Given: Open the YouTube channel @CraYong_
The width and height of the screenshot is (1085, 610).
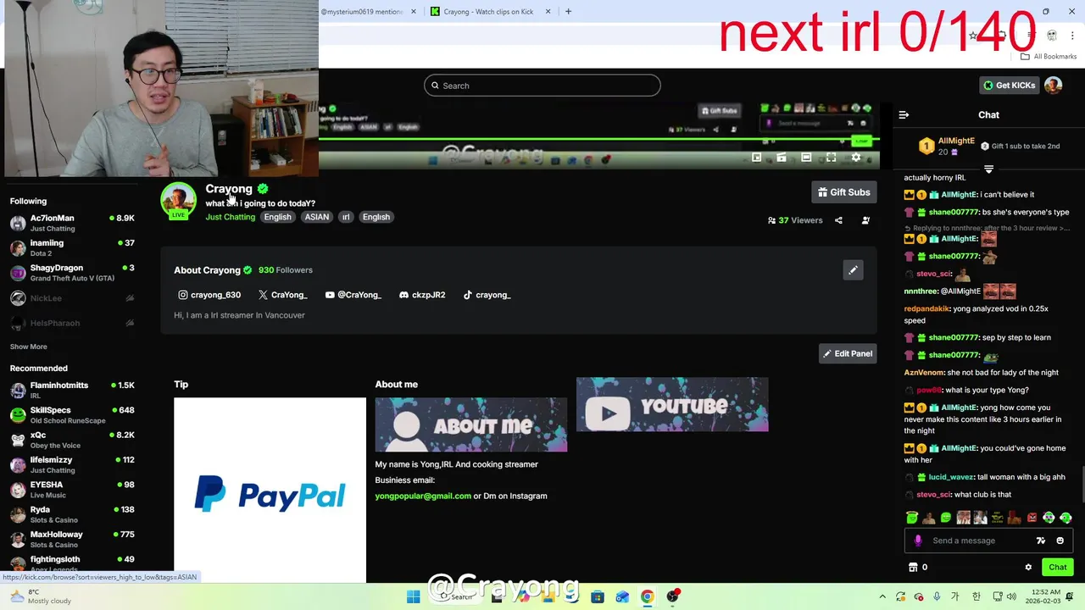Looking at the screenshot, I should 353,295.
